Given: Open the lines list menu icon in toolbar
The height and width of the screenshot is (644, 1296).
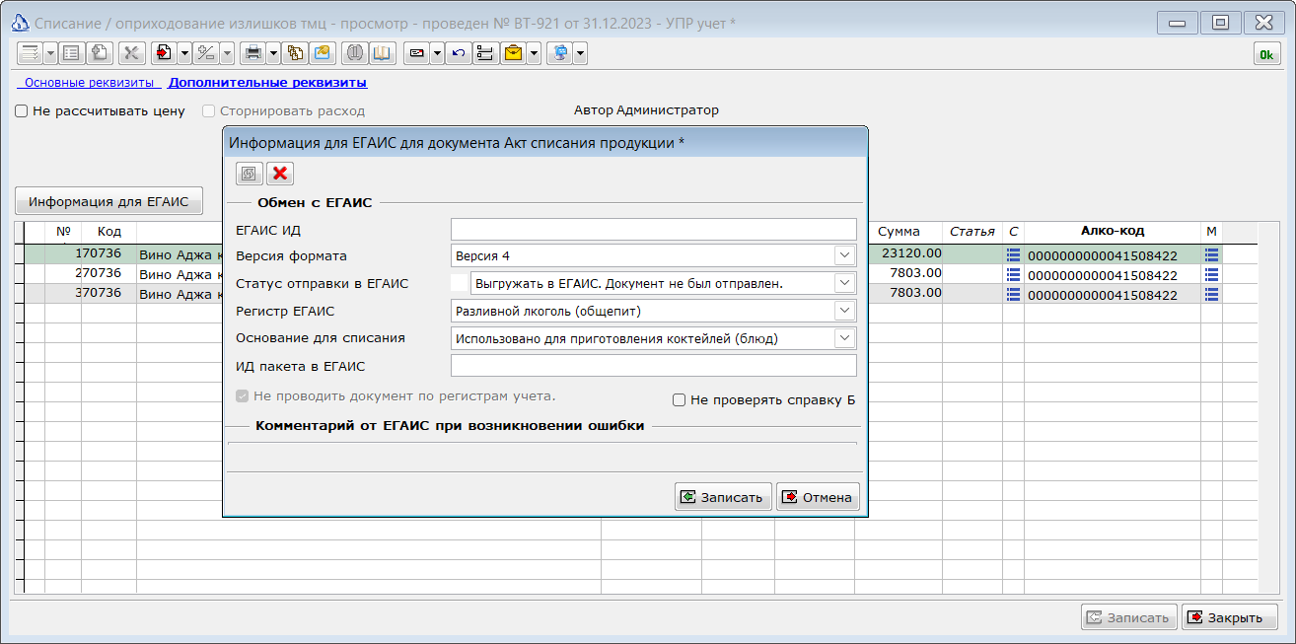Looking at the screenshot, I should click(x=30, y=53).
